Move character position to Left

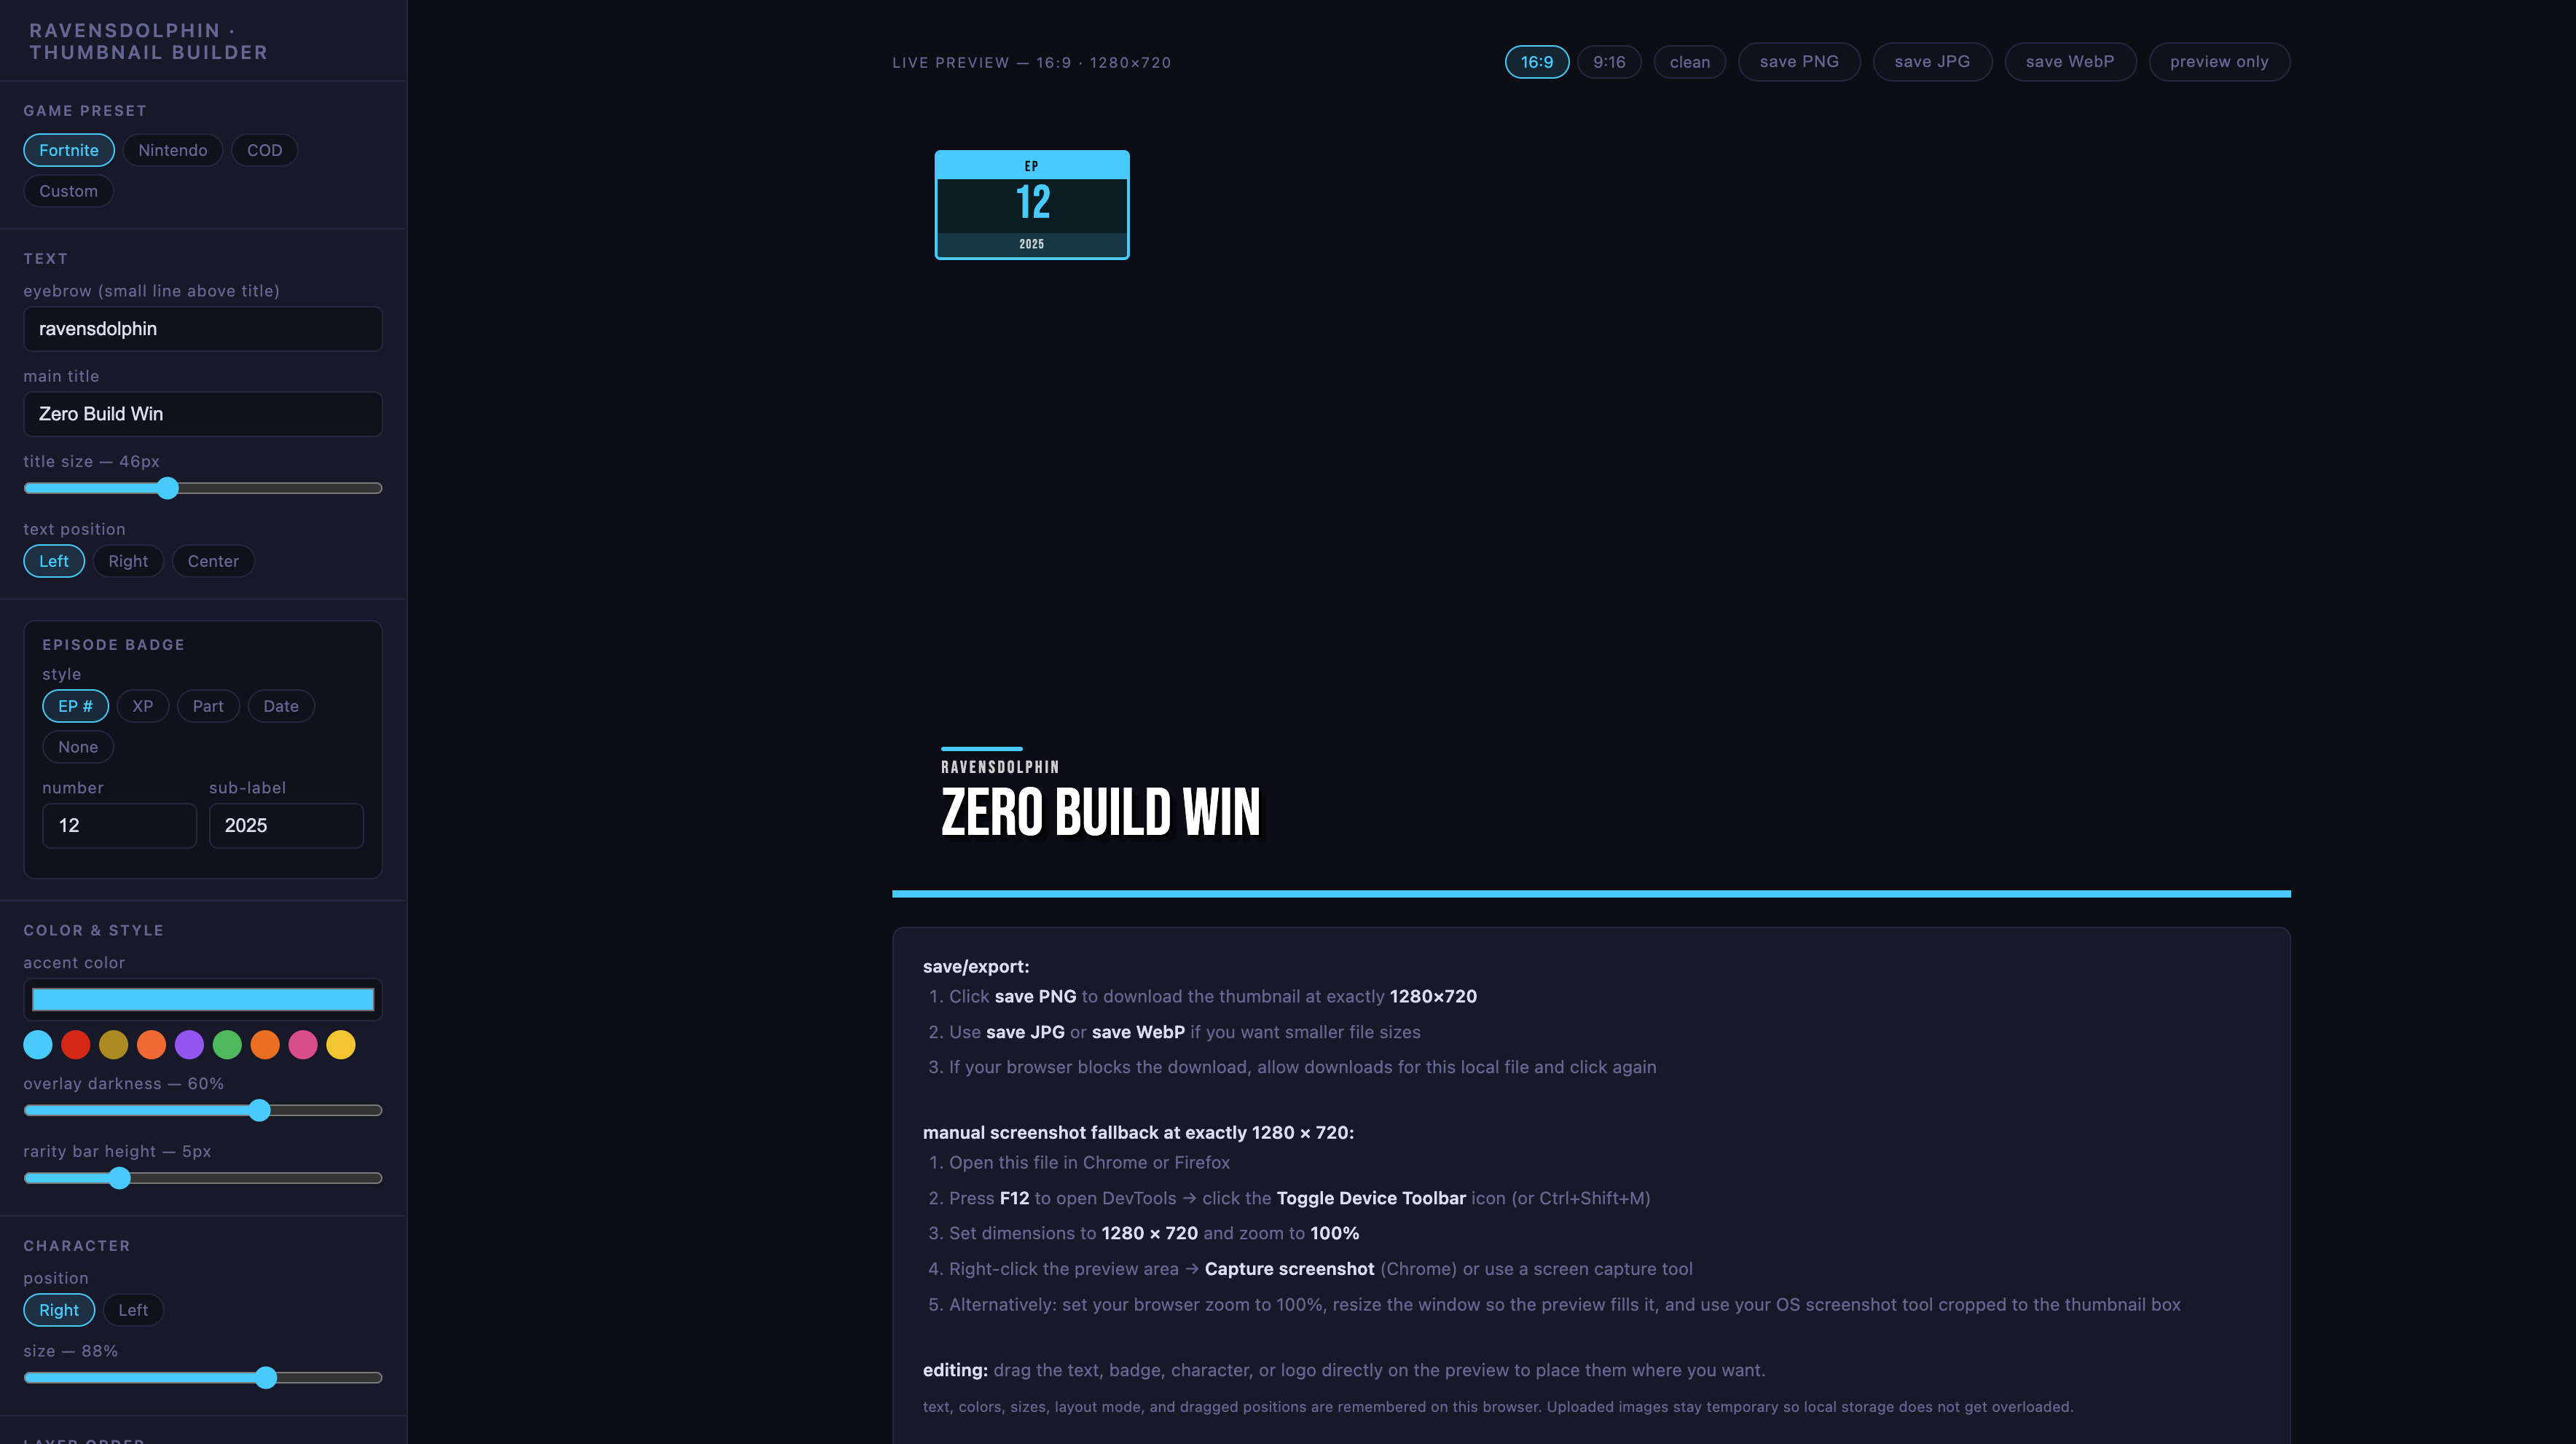point(133,1310)
